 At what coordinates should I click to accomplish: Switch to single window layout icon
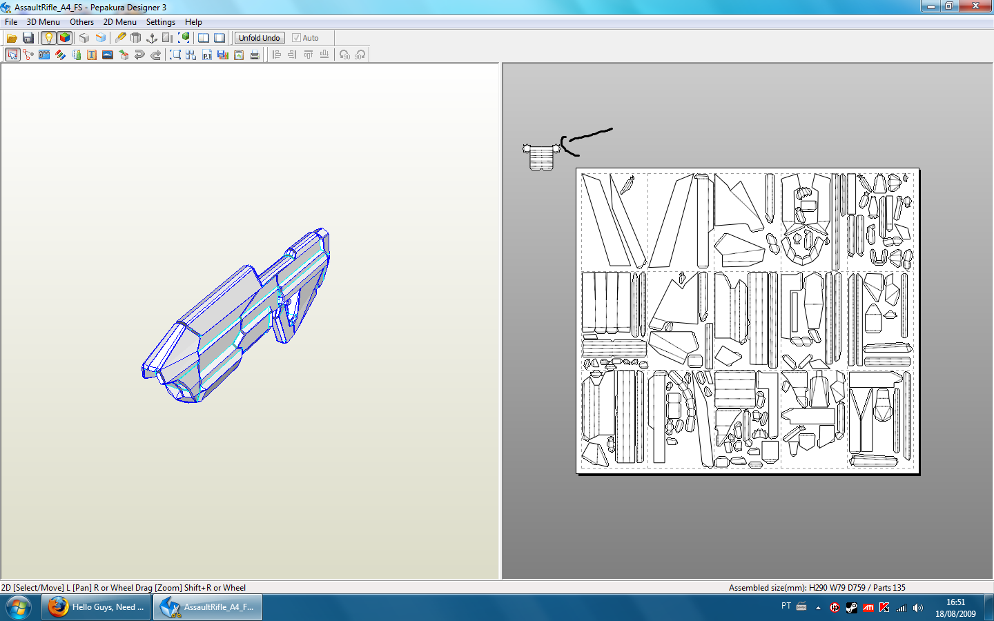coord(220,38)
